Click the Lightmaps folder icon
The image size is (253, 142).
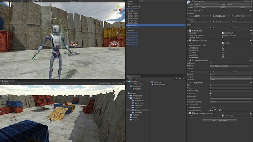[x=152, y=82]
